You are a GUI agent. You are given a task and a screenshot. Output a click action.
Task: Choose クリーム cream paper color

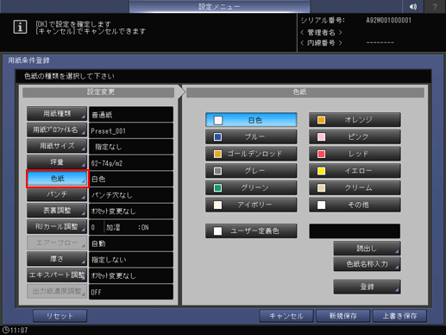(355, 187)
